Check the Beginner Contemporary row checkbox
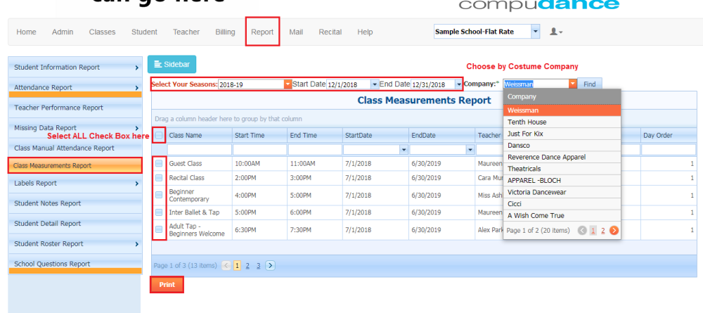703x313 pixels. point(159,195)
